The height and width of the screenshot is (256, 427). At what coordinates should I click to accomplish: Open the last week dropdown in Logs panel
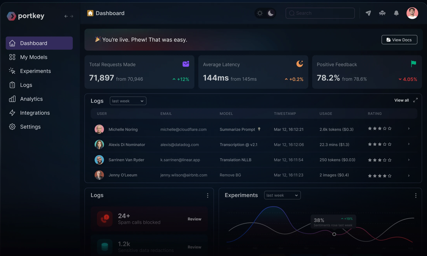[128, 101]
